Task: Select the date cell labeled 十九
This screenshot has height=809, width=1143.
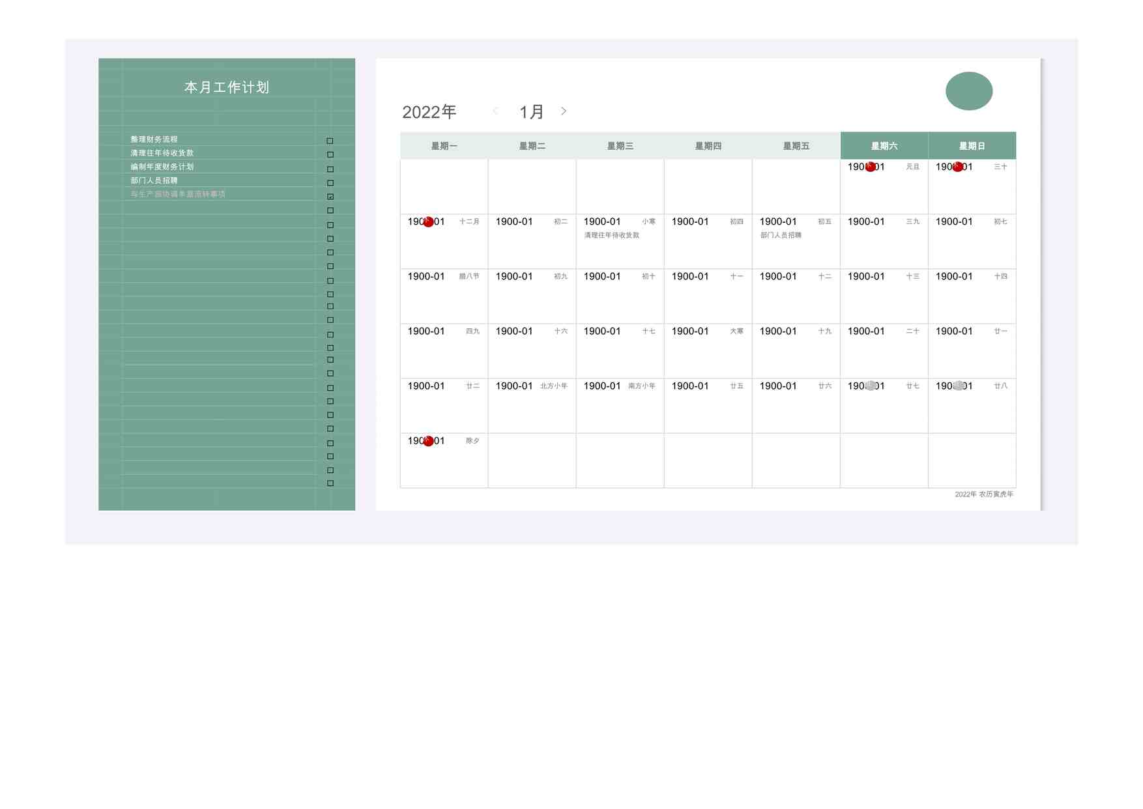Action: pyautogui.click(x=796, y=350)
